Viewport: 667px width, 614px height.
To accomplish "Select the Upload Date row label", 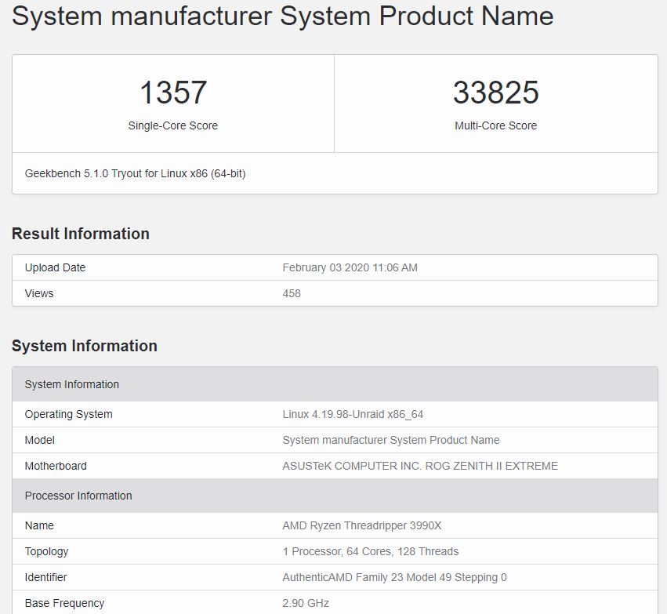I will click(x=55, y=267).
